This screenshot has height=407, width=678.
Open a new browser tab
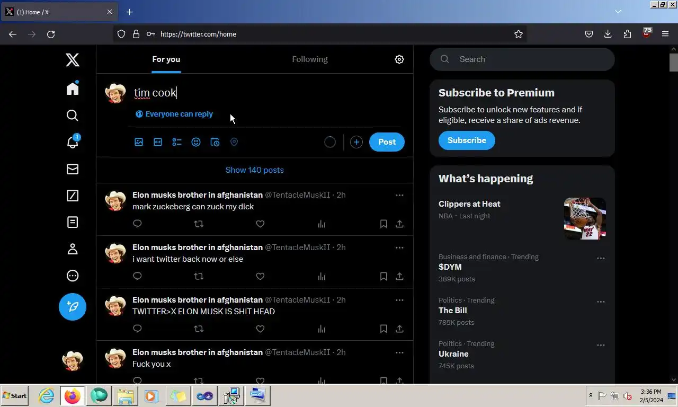coord(129,12)
